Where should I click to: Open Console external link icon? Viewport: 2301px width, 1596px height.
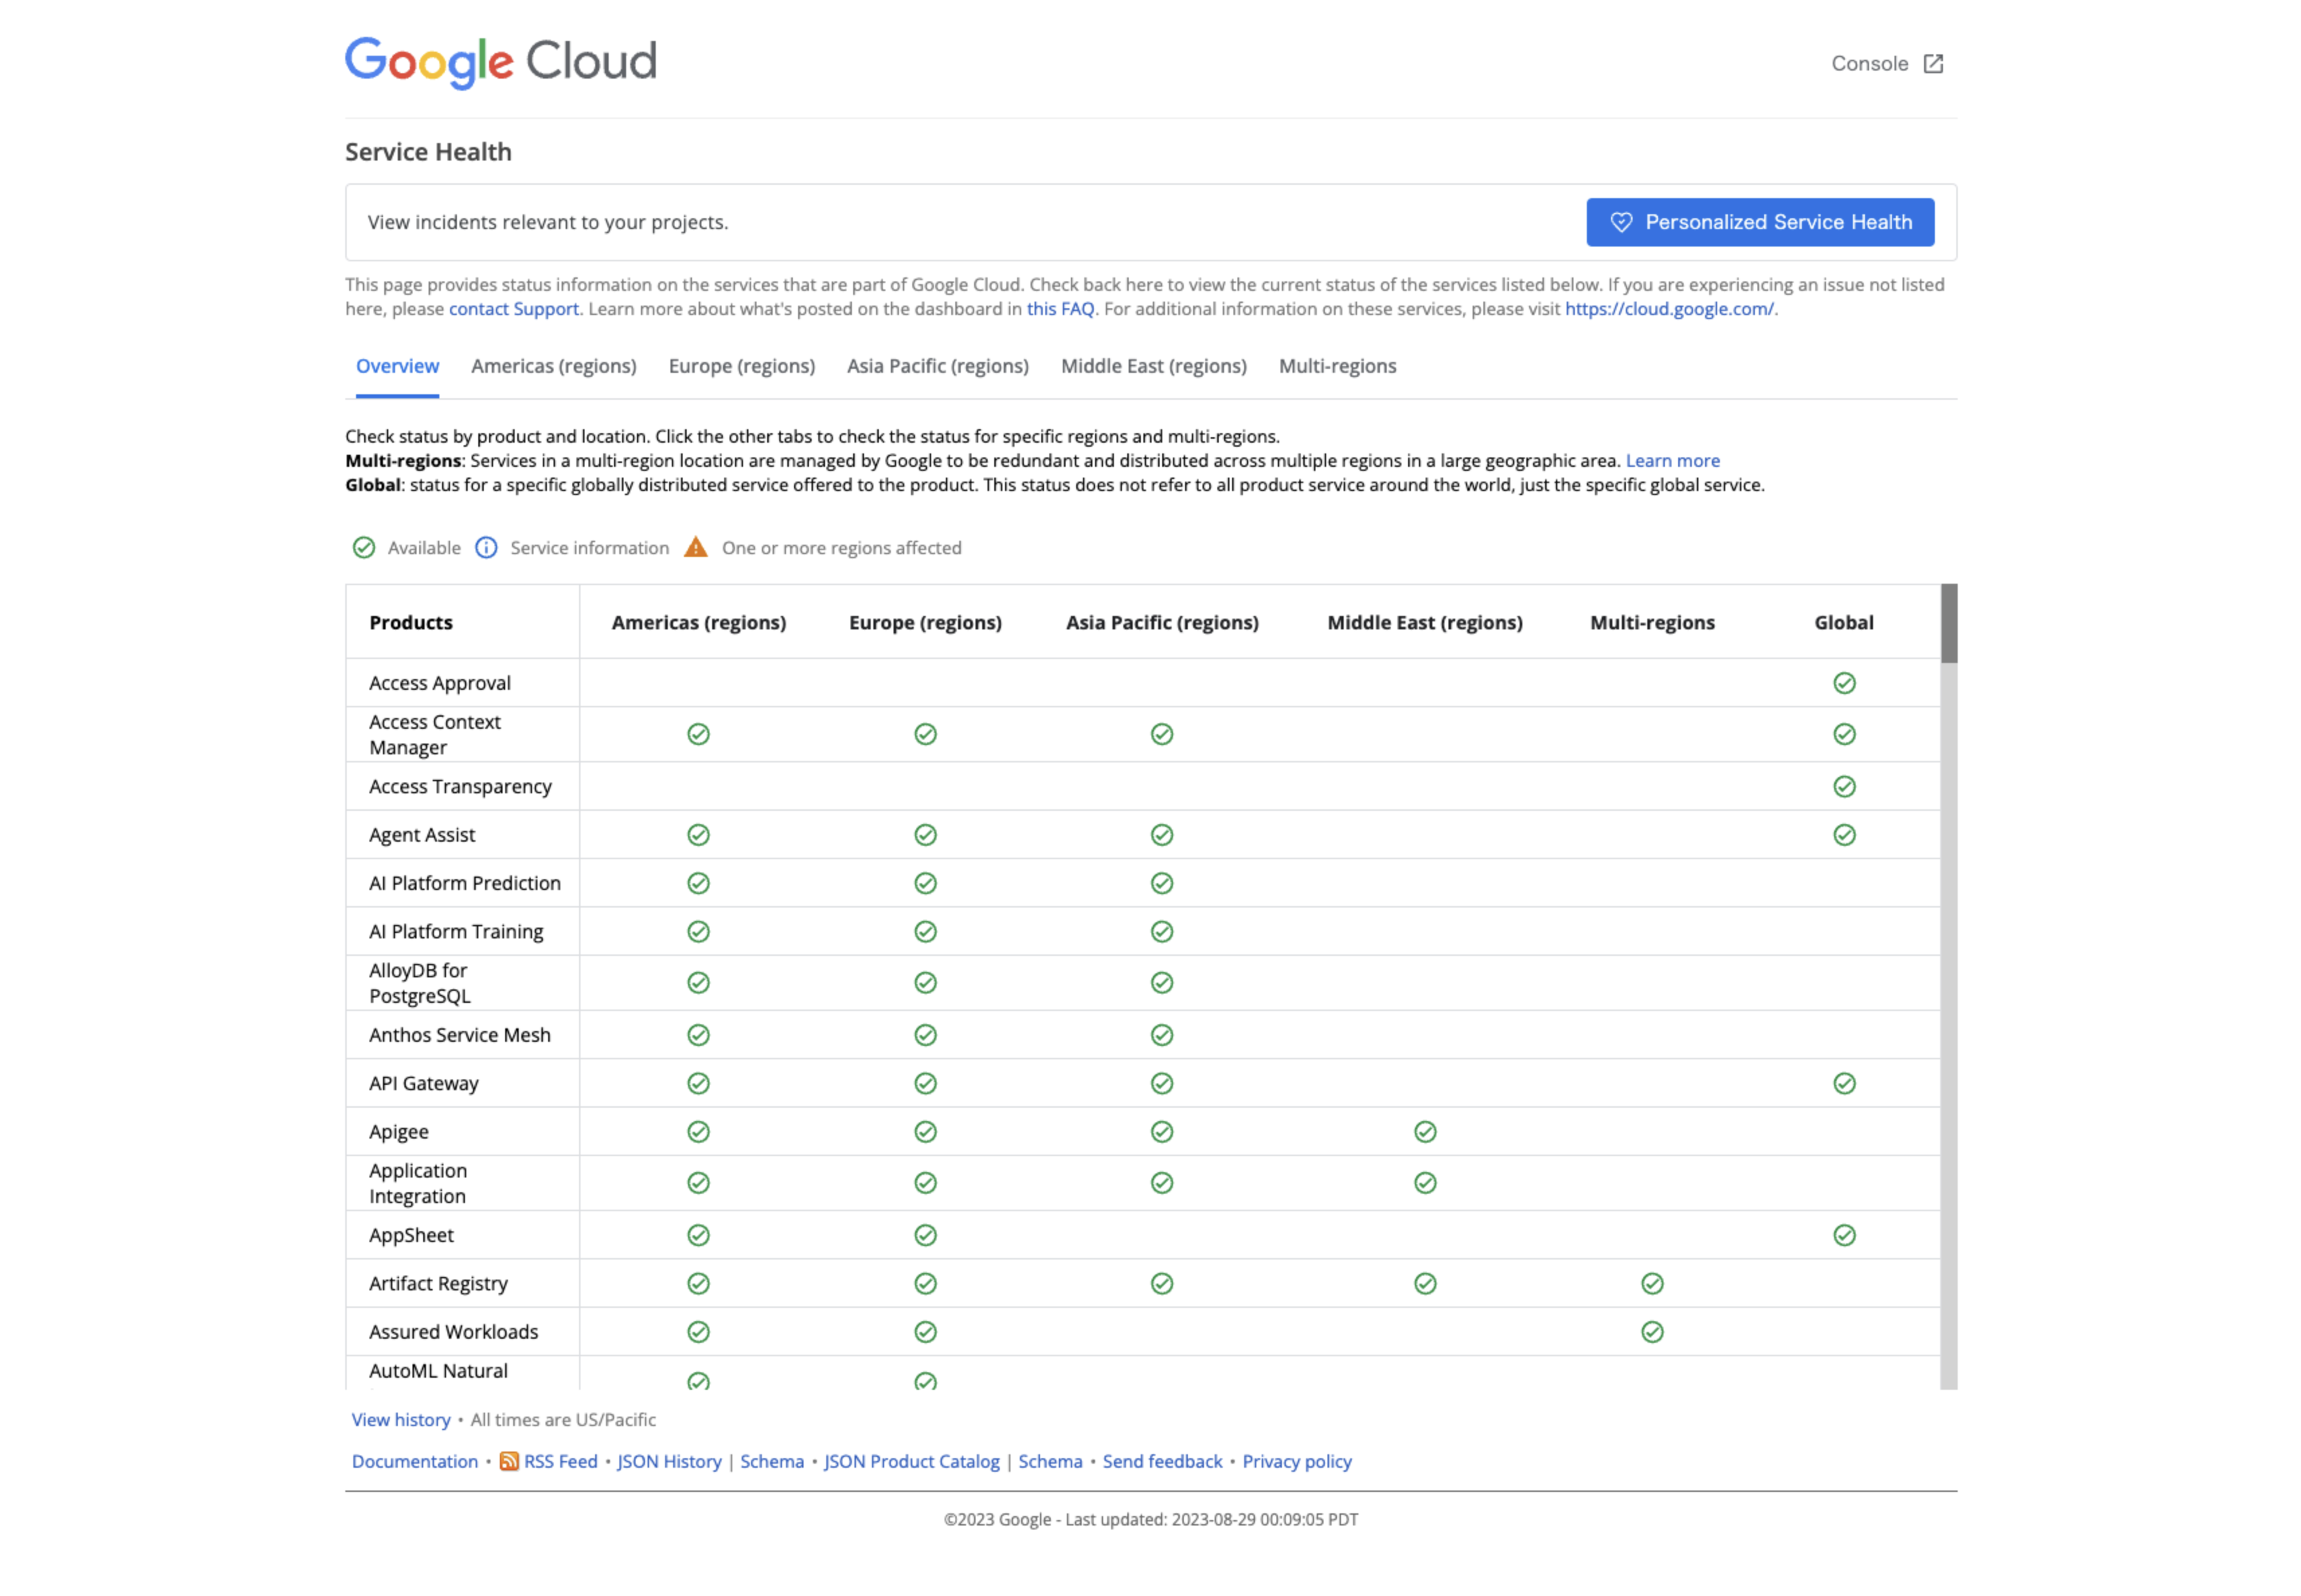1933,64
